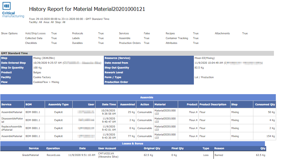The height and width of the screenshot is (163, 290).
Task: Select the Service column header in Assemble
Action: [x=13, y=104]
